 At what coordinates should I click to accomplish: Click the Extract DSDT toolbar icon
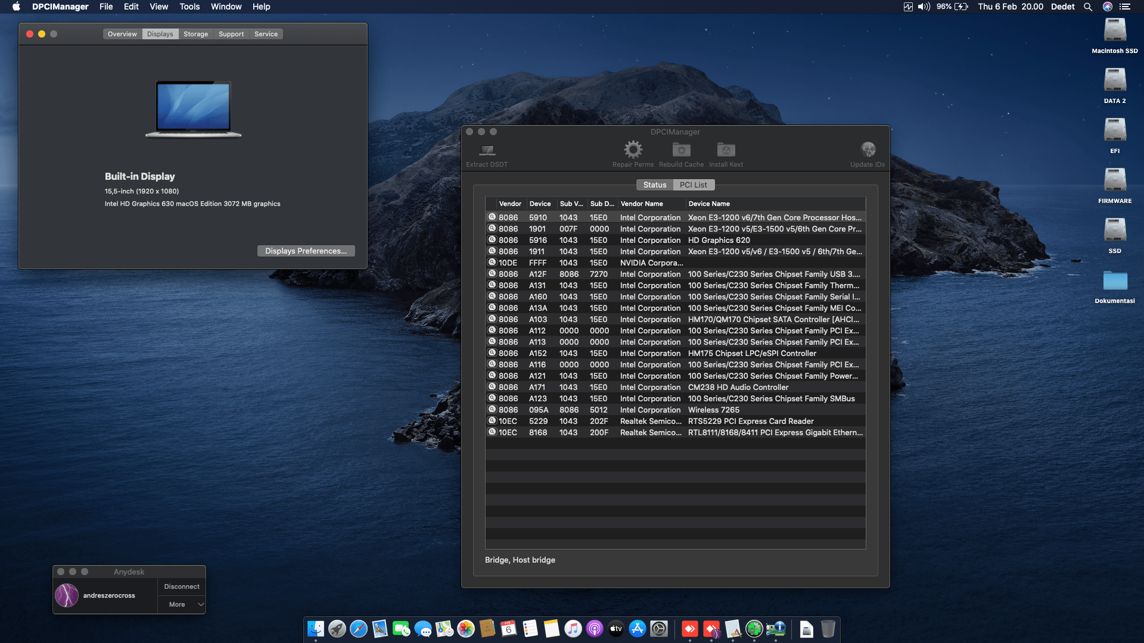tap(487, 149)
